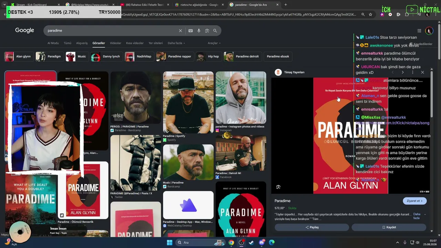Go to next image in preview panel
Screen dimensions: 441x248
(x=402, y=72)
